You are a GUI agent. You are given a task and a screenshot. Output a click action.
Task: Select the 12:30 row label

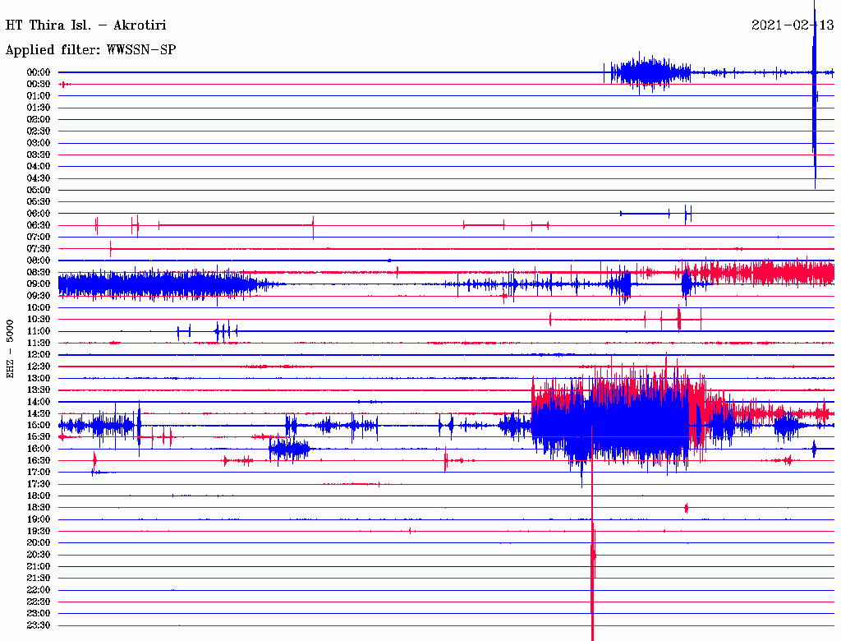pos(39,367)
